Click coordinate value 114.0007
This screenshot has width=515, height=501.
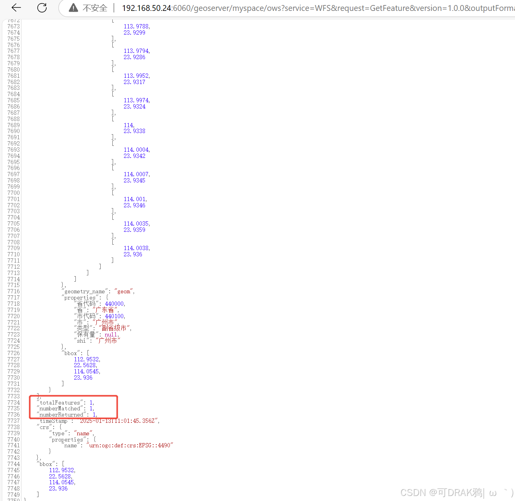coord(136,174)
